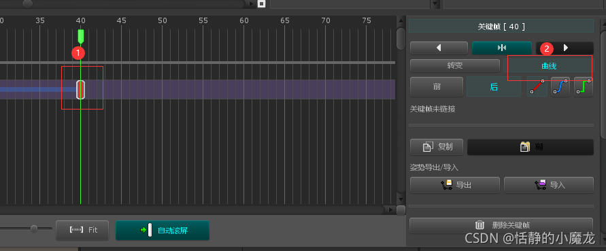Viewport: 606px width, 251px height.
Task: Click frame 70 on timeline ruler
Action: click(x=326, y=20)
